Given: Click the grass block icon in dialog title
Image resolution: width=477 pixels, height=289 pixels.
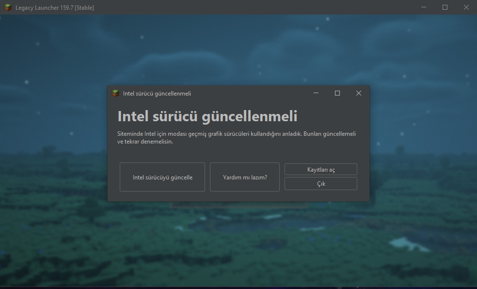Looking at the screenshot, I should pos(115,94).
